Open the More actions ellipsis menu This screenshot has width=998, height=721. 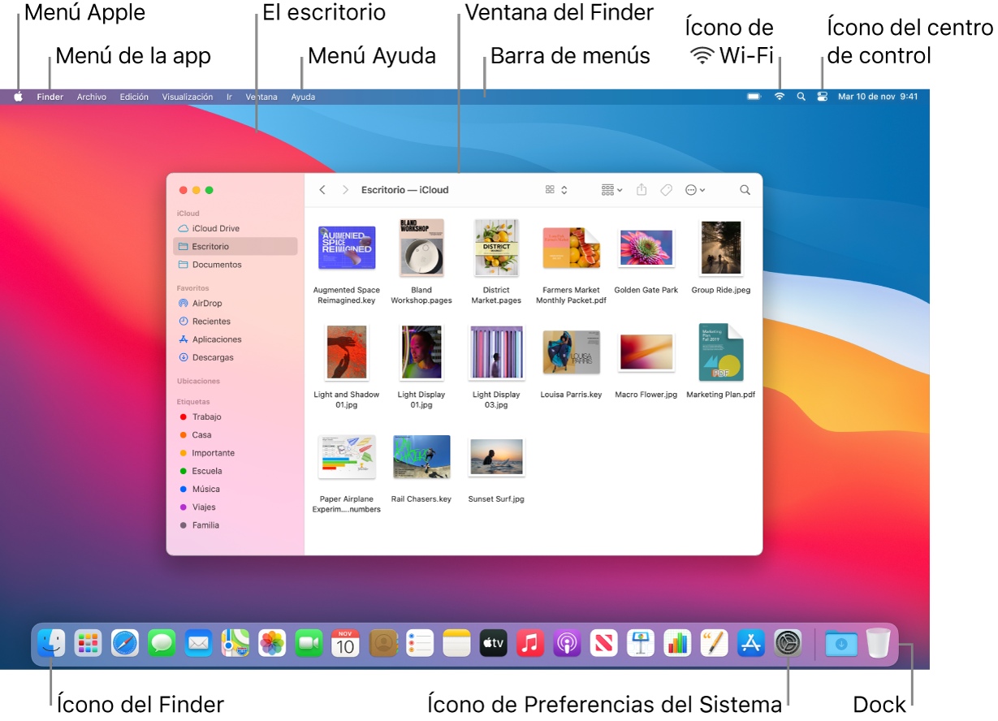(695, 189)
